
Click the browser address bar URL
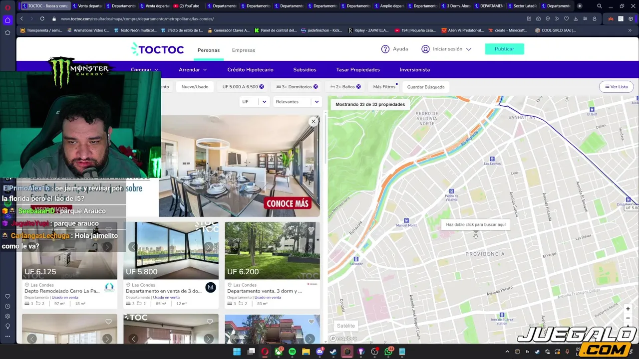137,18
